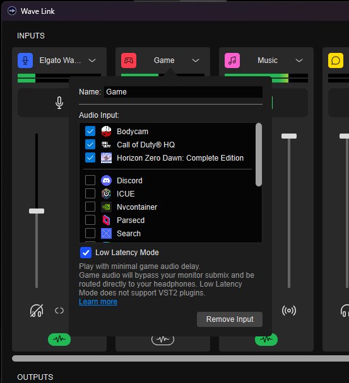Toggle the stream mix broadcast icon on Music

coord(289,311)
